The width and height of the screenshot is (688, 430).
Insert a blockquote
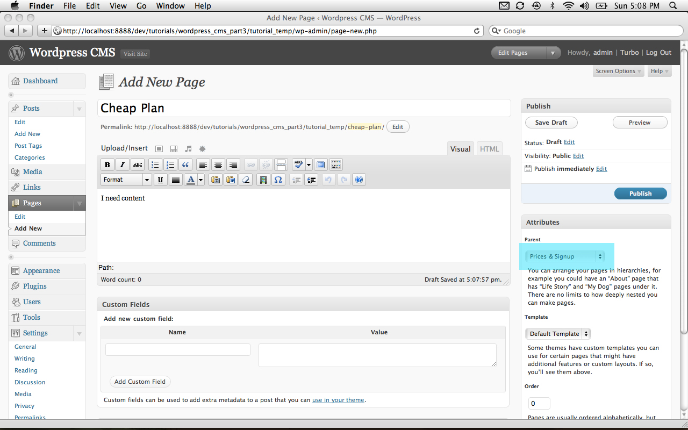click(x=185, y=164)
